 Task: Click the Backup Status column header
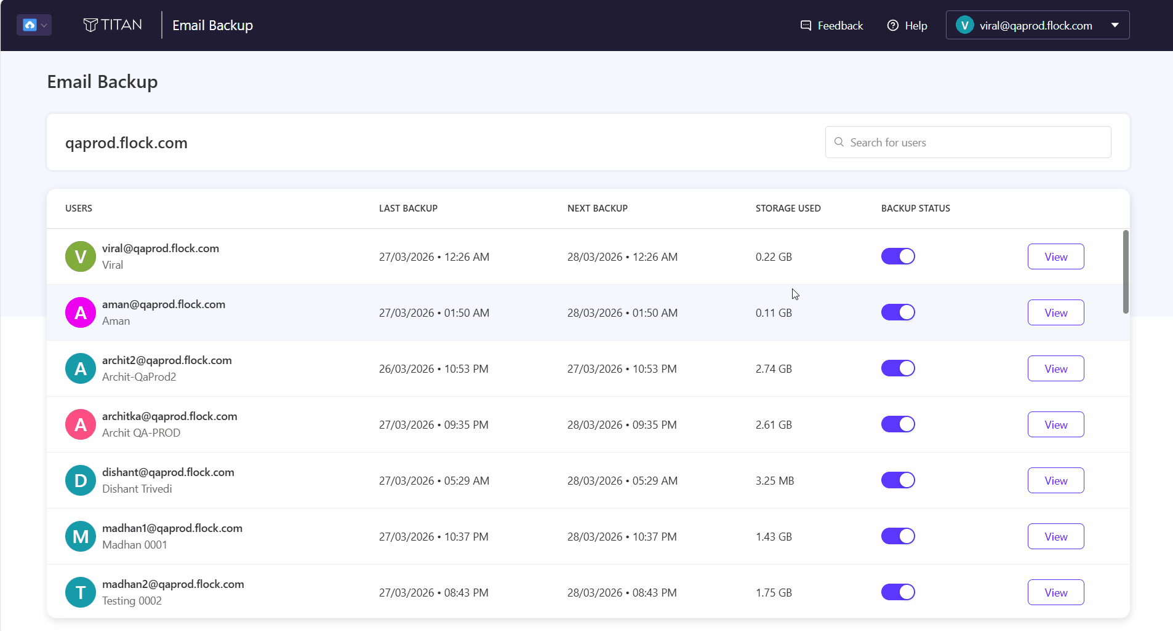pyautogui.click(x=915, y=208)
